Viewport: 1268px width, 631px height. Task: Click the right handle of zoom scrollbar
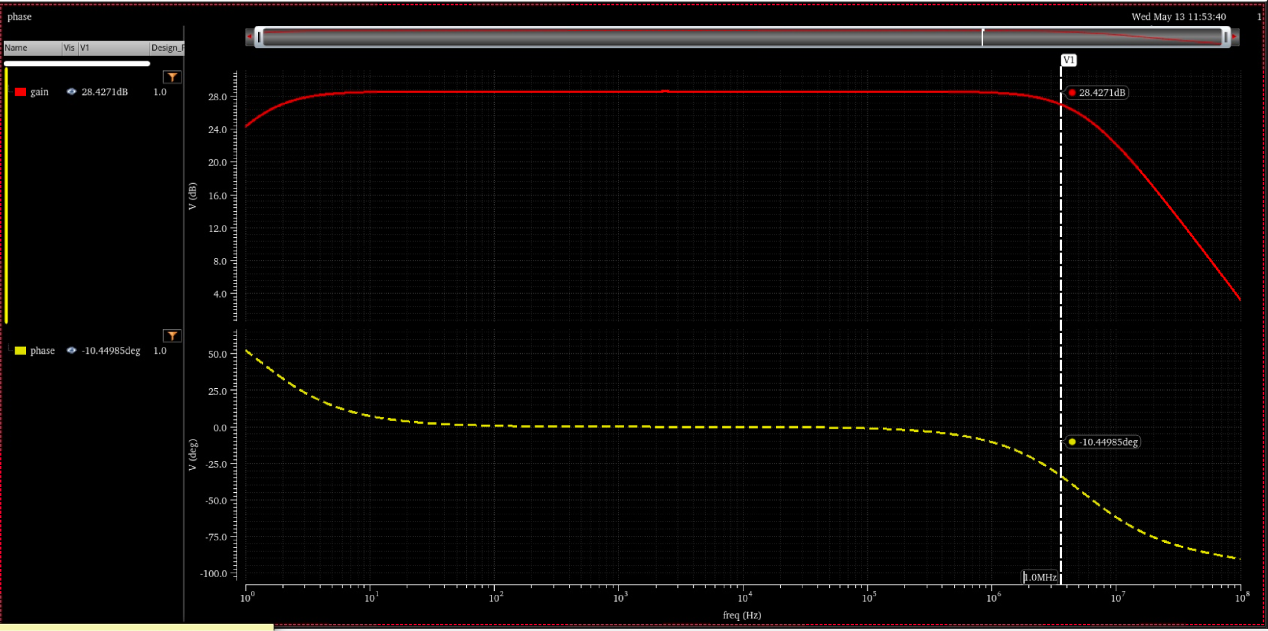1226,37
